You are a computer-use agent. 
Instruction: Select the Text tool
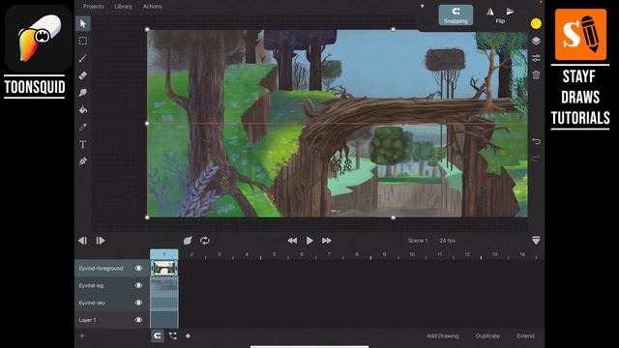click(83, 144)
